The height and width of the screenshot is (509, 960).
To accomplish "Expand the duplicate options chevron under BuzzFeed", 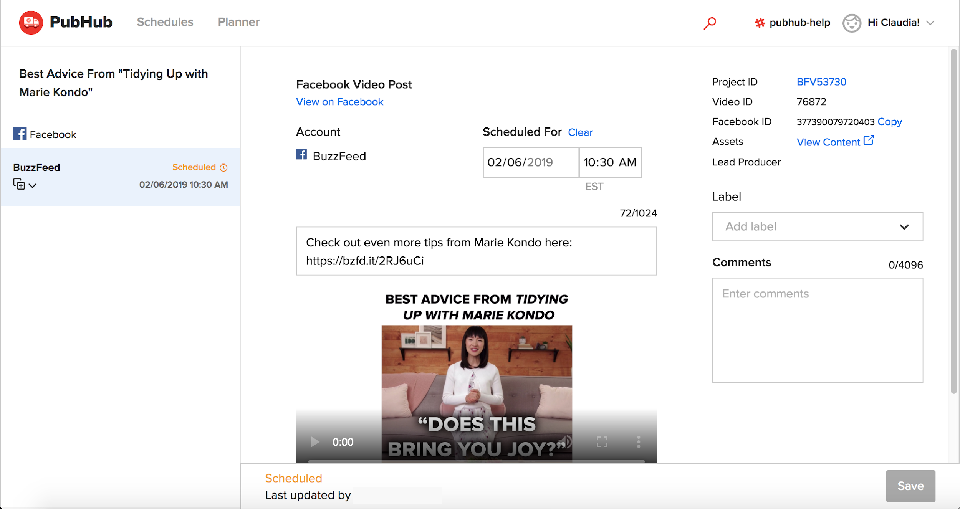I will pos(33,186).
